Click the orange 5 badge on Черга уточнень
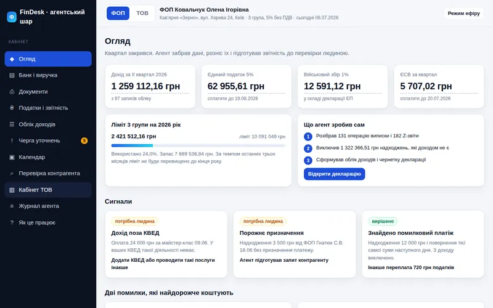493x308 pixels. [x=84, y=140]
